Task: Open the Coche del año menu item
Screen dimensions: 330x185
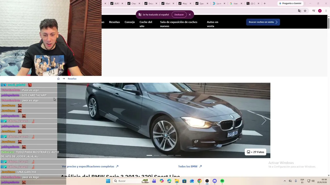Action: 146,24
